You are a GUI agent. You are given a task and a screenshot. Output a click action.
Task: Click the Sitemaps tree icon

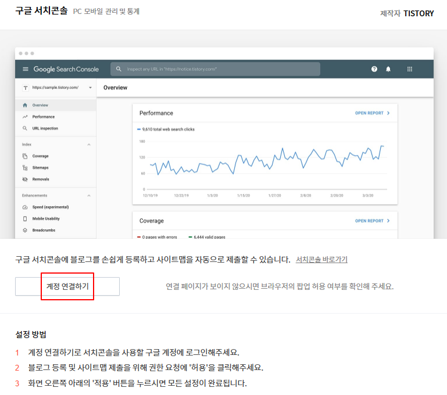click(25, 168)
